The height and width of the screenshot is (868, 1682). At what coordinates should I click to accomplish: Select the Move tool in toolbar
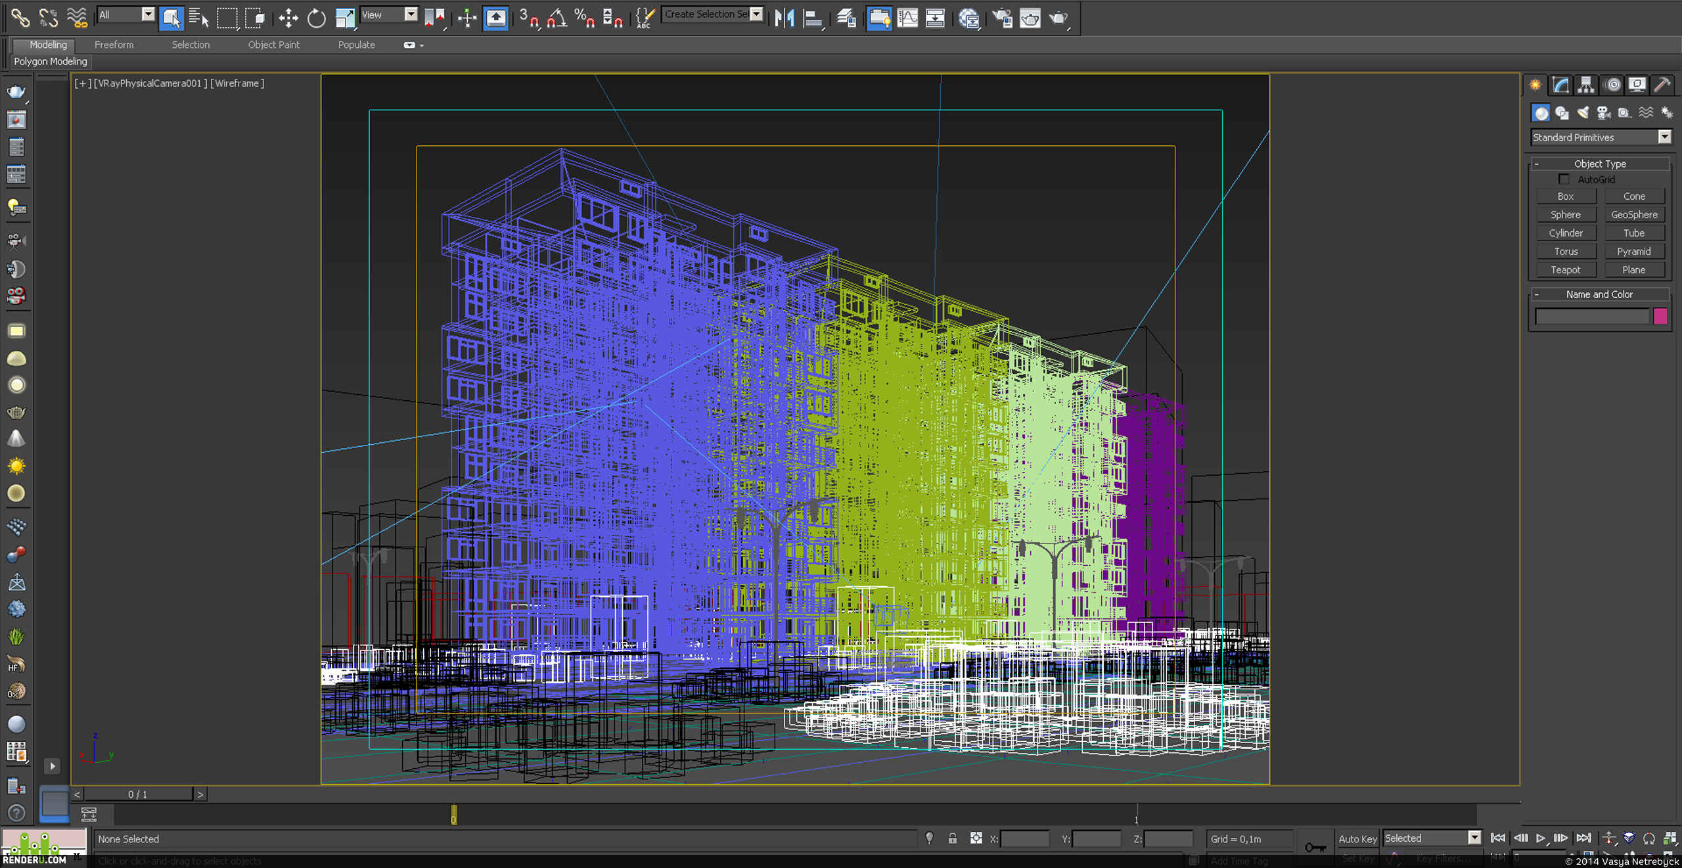coord(288,18)
